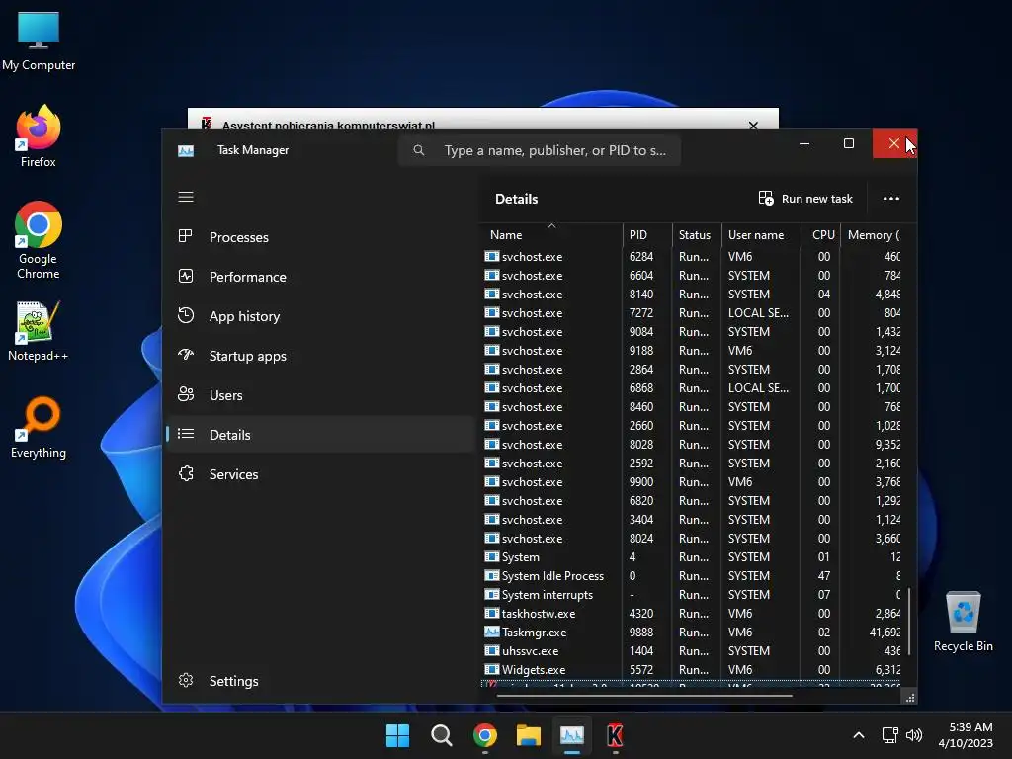Open the more options ellipsis menu
The height and width of the screenshot is (759, 1012).
click(x=890, y=198)
